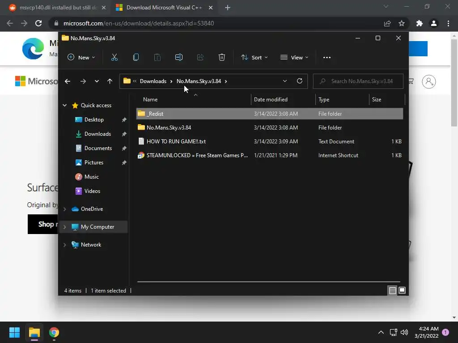Expand the OneDrive tree node
Image resolution: width=458 pixels, height=343 pixels.
[64, 209]
